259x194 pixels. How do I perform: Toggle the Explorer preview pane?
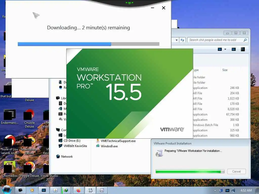tap(233, 49)
